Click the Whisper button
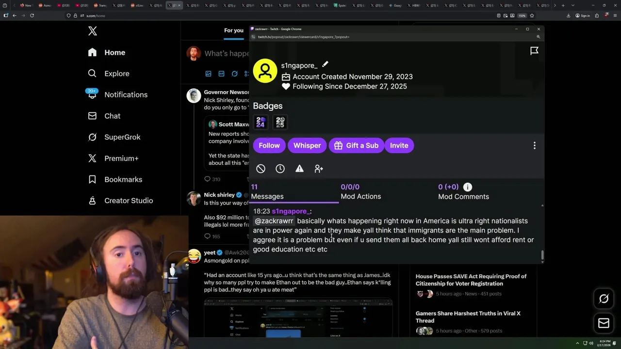The width and height of the screenshot is (621, 349). click(307, 145)
